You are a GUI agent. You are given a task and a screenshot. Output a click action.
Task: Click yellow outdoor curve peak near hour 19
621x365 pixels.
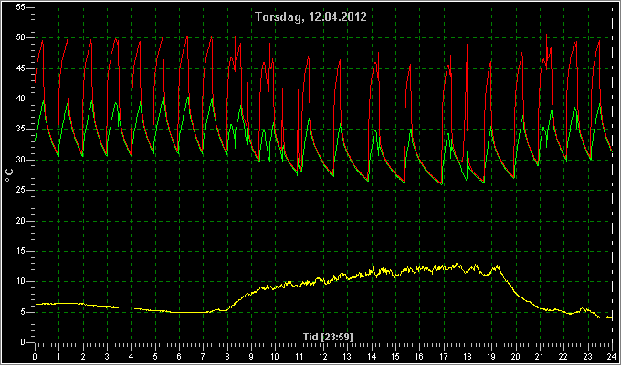point(496,266)
